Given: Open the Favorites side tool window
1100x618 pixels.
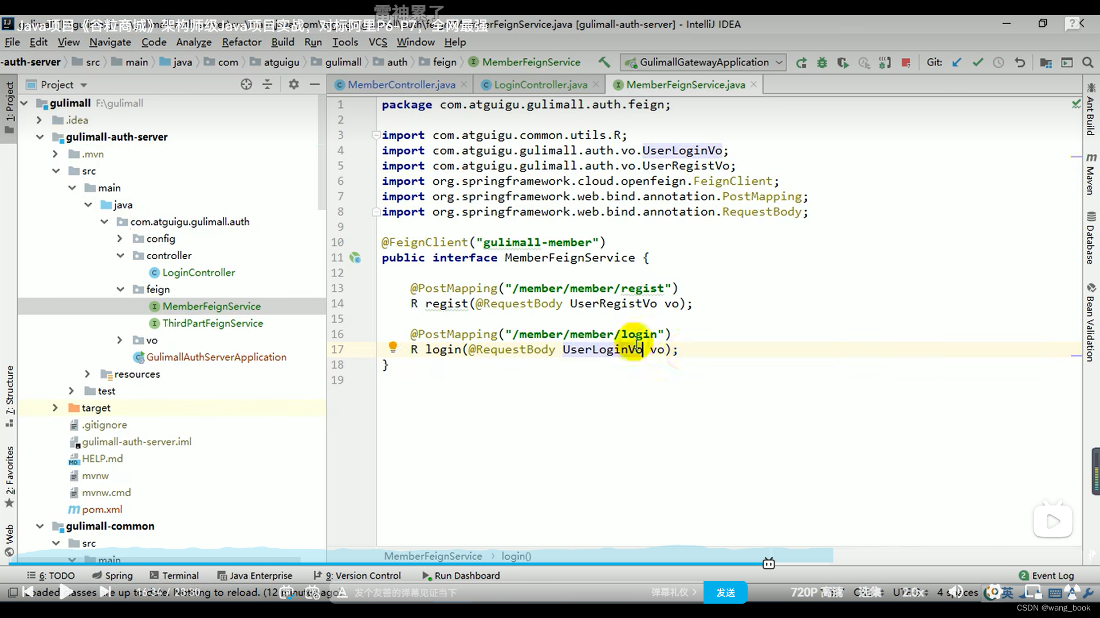Looking at the screenshot, I should (10, 477).
